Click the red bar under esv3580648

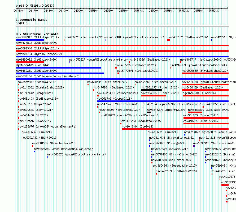(206, 124)
